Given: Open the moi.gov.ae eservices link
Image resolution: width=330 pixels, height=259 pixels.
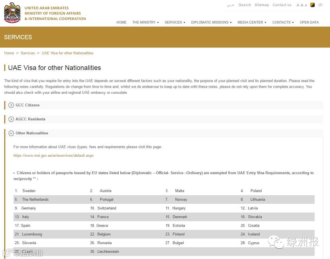Looking at the screenshot, I should [53, 156].
